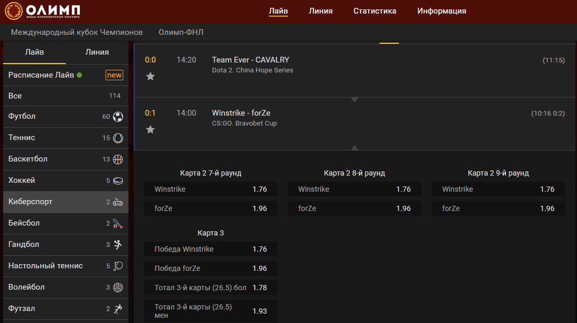Click the baseball bat icon
The image size is (577, 323).
[118, 223]
